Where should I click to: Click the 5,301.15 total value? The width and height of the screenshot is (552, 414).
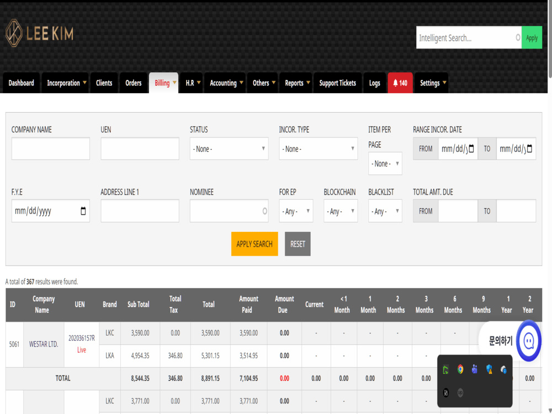click(210, 355)
